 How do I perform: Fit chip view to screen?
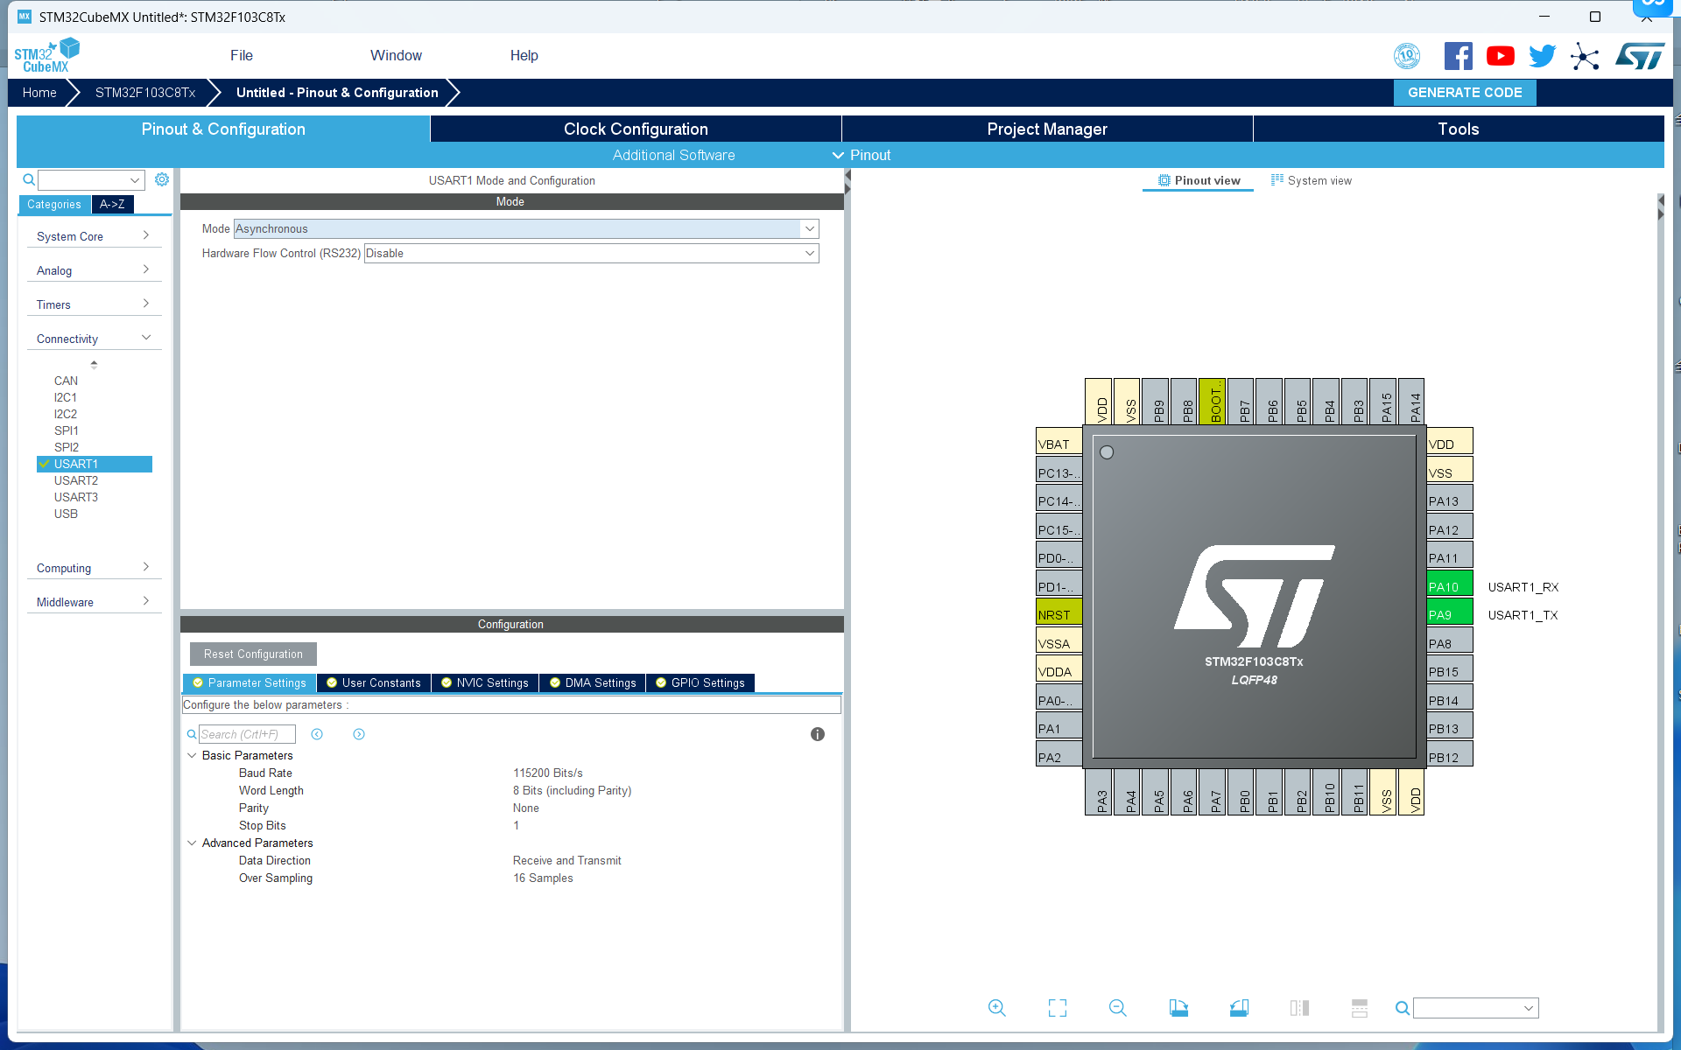pos(1058,1008)
